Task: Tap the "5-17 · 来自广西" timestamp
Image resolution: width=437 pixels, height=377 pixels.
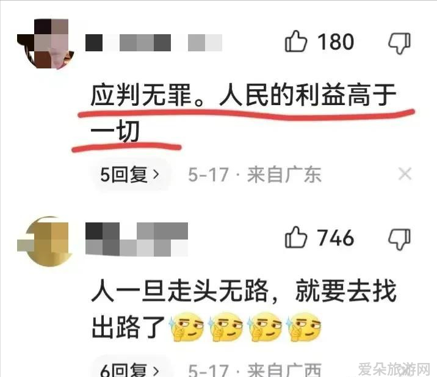Action: (x=255, y=370)
